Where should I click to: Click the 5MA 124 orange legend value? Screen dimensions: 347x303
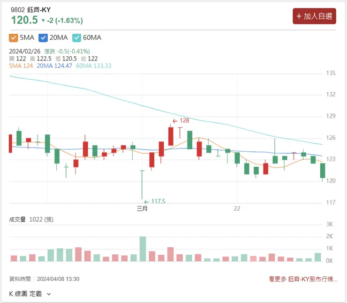click(20, 66)
